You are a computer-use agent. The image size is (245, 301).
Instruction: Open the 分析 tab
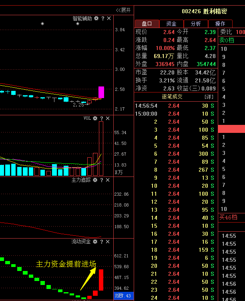196,24
